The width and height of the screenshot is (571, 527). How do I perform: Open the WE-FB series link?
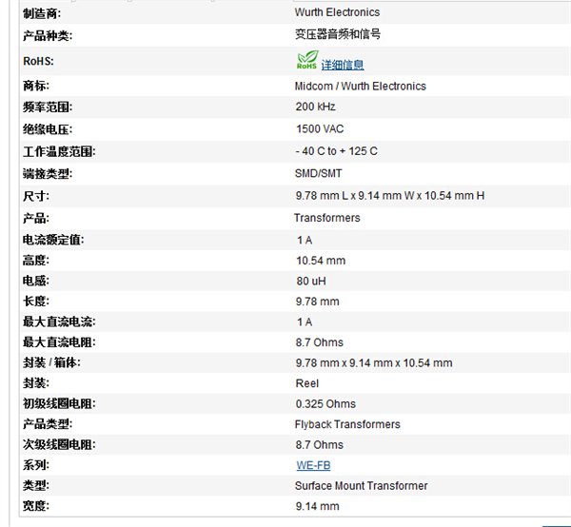(313, 465)
